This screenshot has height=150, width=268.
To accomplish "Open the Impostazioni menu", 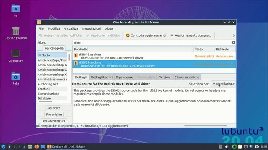I will click(91, 28).
